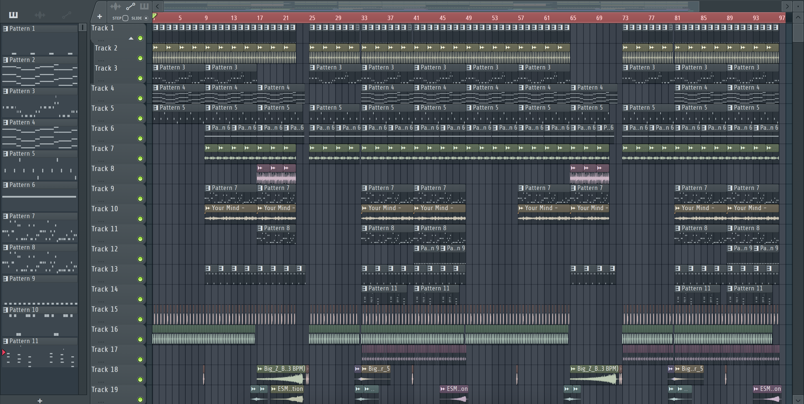Click the scroll handle beside Pattern 1
Viewport: 804px width, 404px height.
coord(83,27)
